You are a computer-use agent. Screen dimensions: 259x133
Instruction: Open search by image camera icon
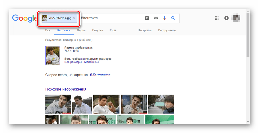(147, 18)
